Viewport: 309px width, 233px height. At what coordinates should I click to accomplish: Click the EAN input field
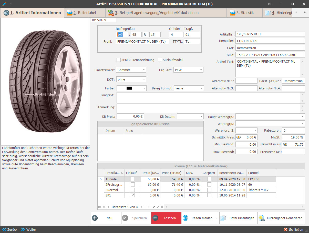pos(270,48)
